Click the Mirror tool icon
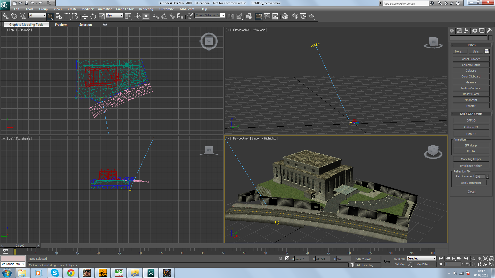Image resolution: width=495 pixels, height=278 pixels. (x=231, y=16)
